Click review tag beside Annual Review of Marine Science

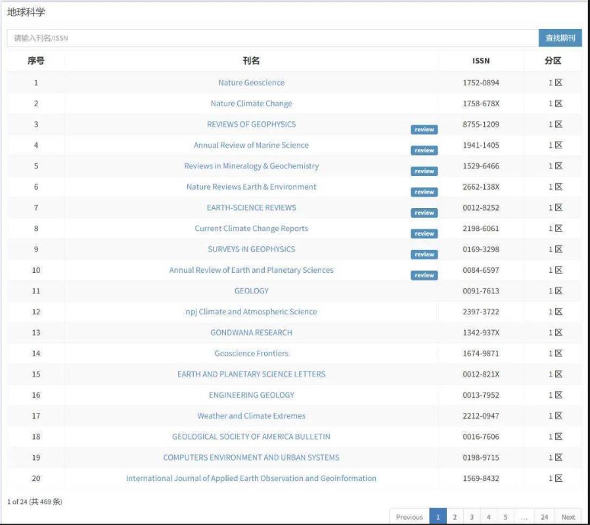(x=424, y=150)
